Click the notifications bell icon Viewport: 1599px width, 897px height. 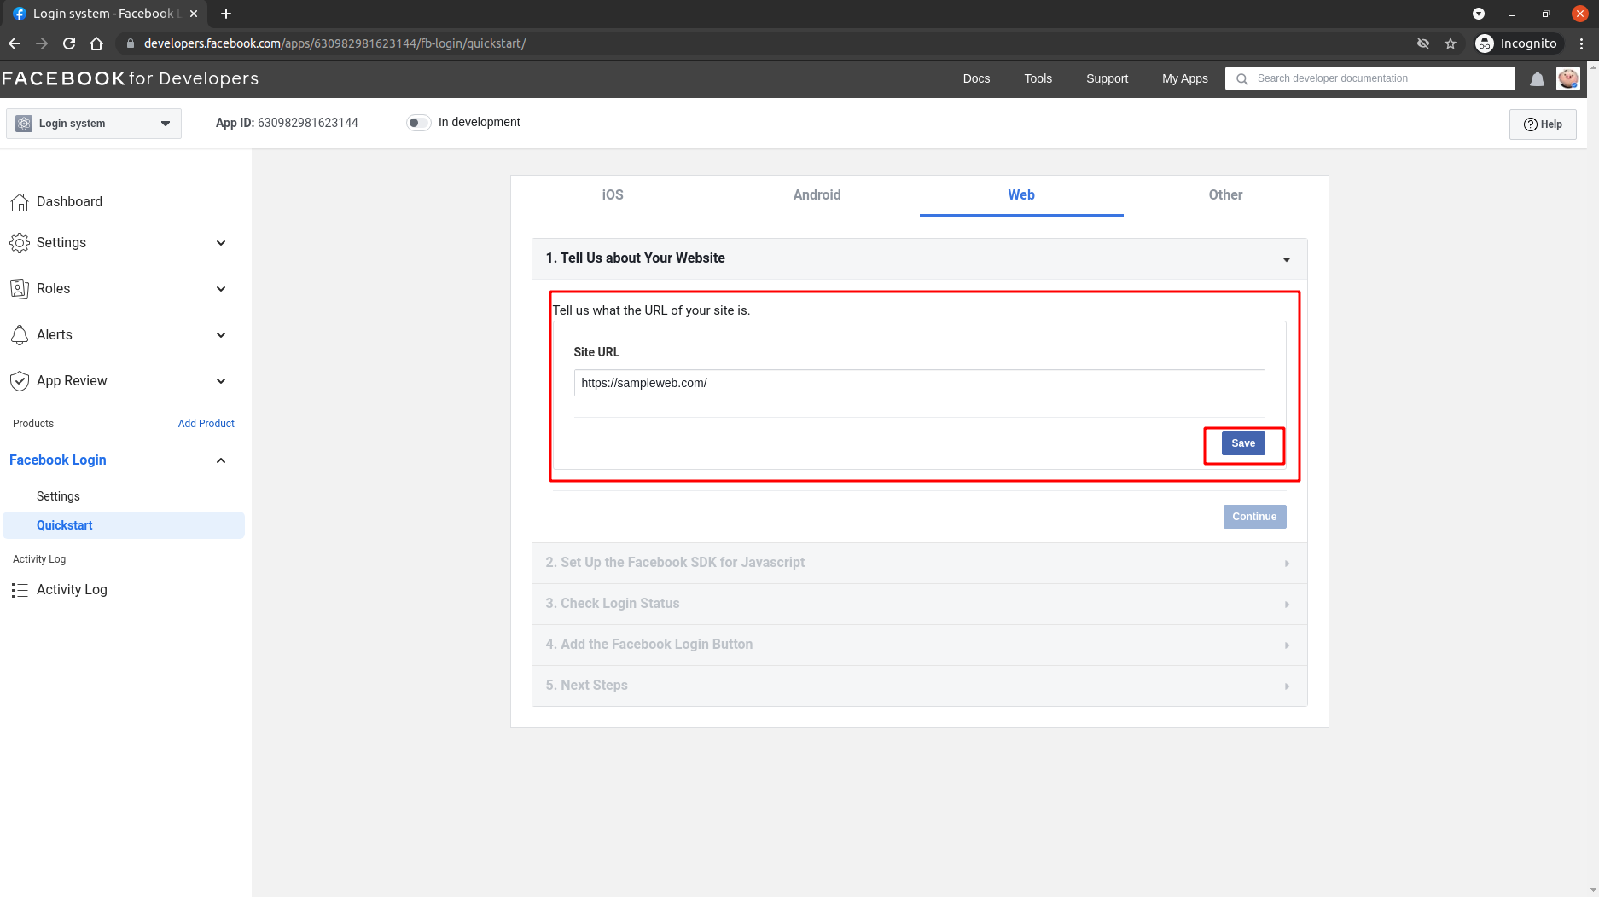click(x=1537, y=79)
